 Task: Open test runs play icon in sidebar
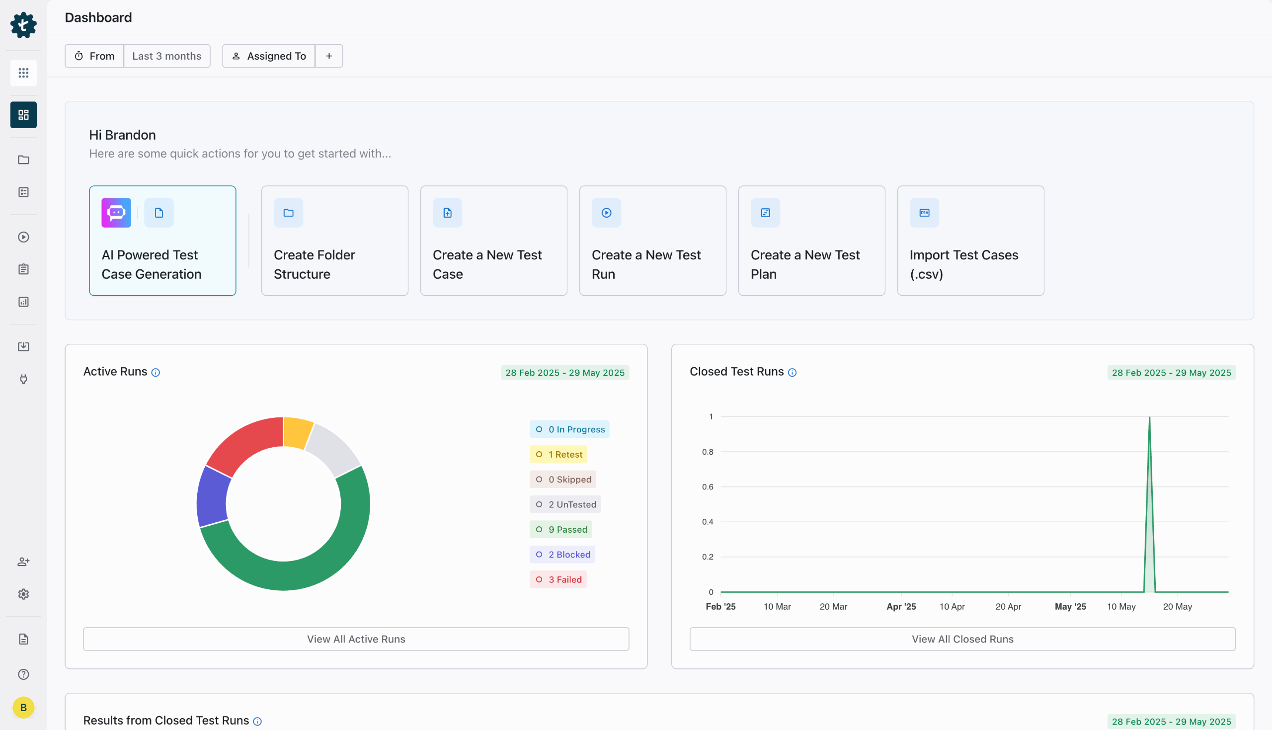point(23,237)
